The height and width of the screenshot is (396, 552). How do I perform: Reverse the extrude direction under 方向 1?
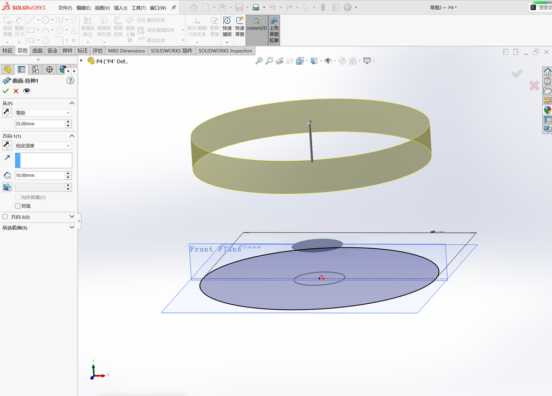(7, 146)
